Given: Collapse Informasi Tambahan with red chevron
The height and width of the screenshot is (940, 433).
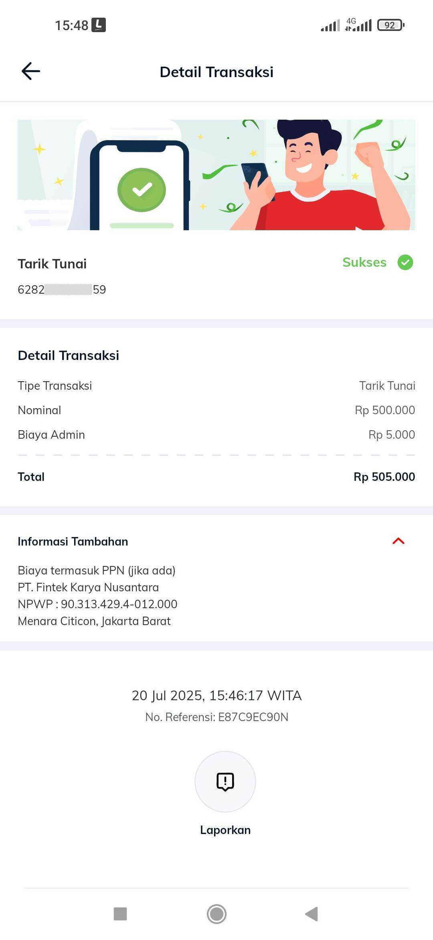Looking at the screenshot, I should click(x=398, y=541).
